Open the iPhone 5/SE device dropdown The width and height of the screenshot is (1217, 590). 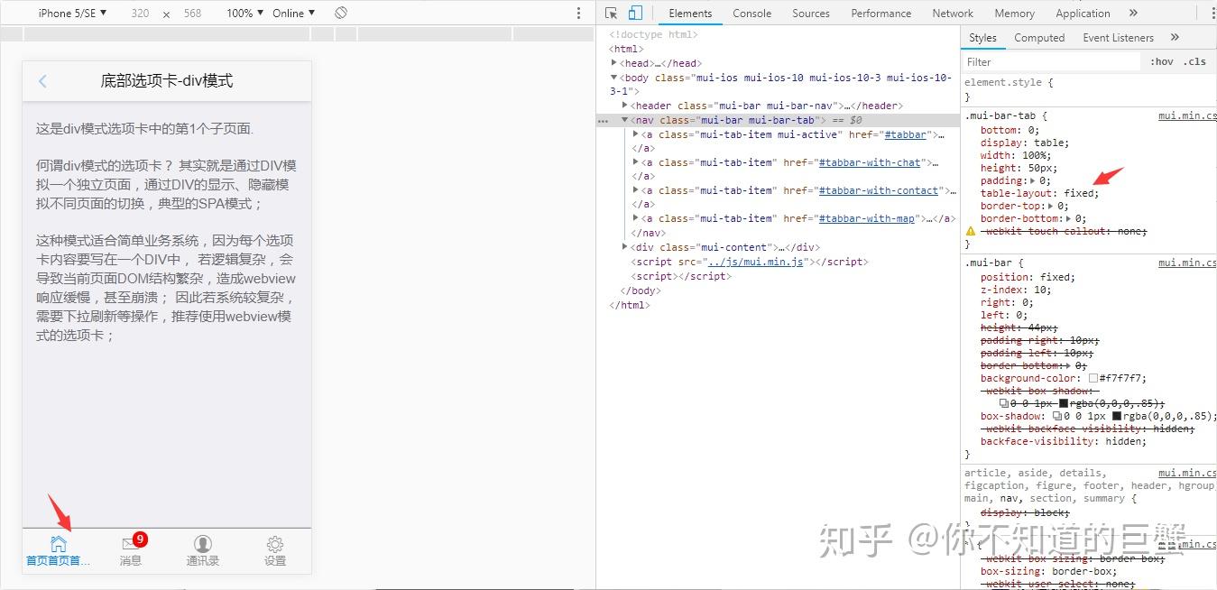coord(69,13)
